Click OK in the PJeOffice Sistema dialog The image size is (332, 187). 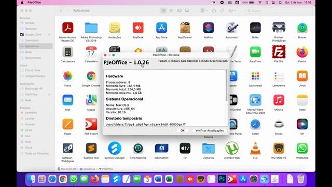pos(183,130)
